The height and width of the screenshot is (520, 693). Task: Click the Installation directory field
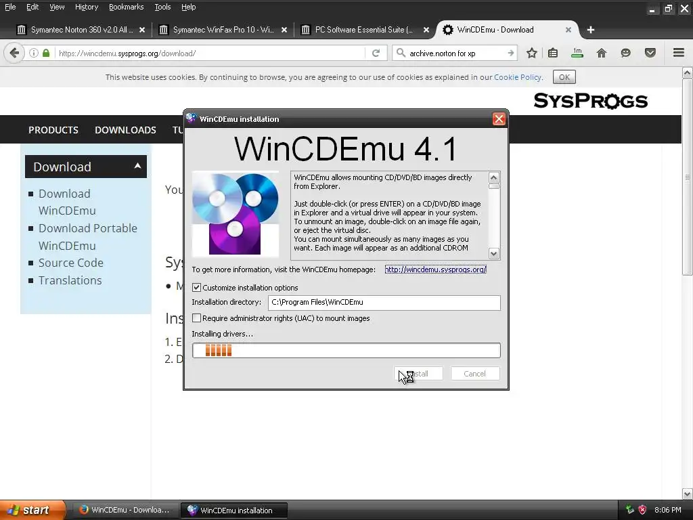click(384, 303)
